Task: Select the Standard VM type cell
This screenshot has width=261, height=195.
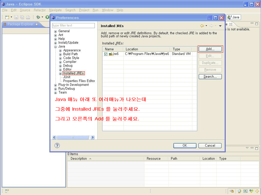Action: (x=181, y=54)
